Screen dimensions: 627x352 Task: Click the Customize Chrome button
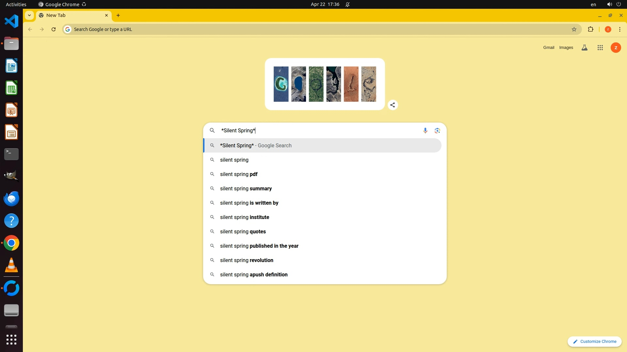click(x=594, y=341)
